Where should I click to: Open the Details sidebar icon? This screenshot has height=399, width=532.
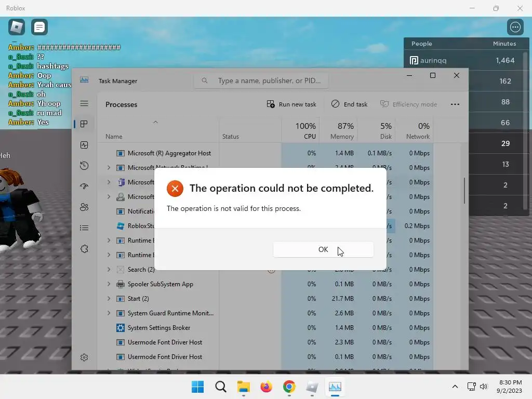(84, 228)
